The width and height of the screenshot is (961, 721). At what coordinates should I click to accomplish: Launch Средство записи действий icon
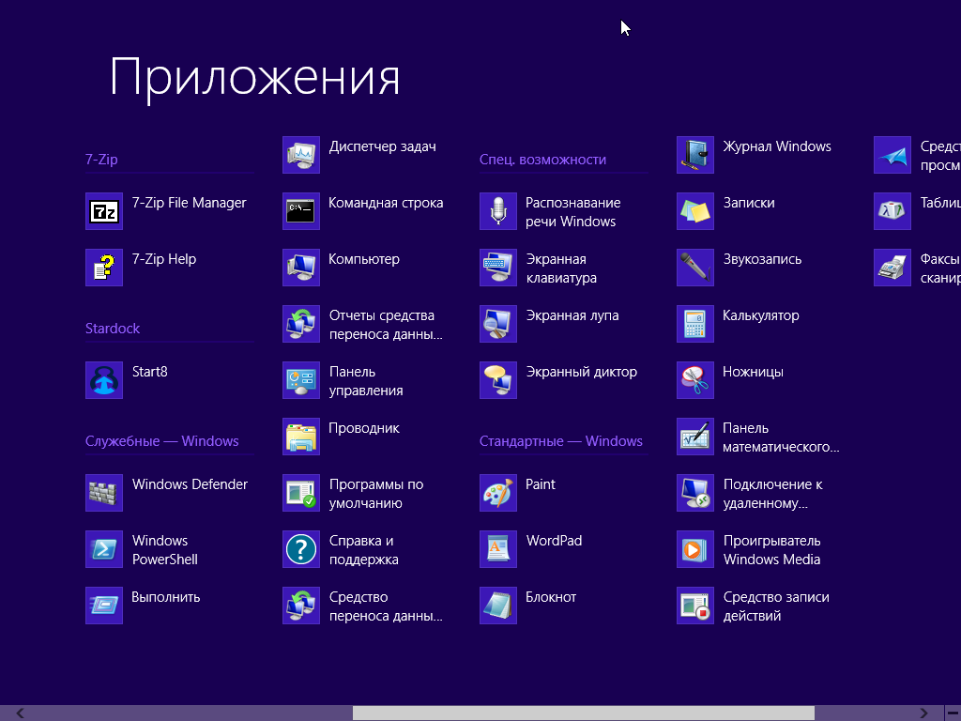(x=695, y=606)
